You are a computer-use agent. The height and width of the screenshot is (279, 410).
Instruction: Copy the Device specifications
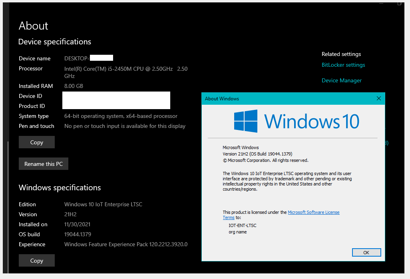click(37, 142)
